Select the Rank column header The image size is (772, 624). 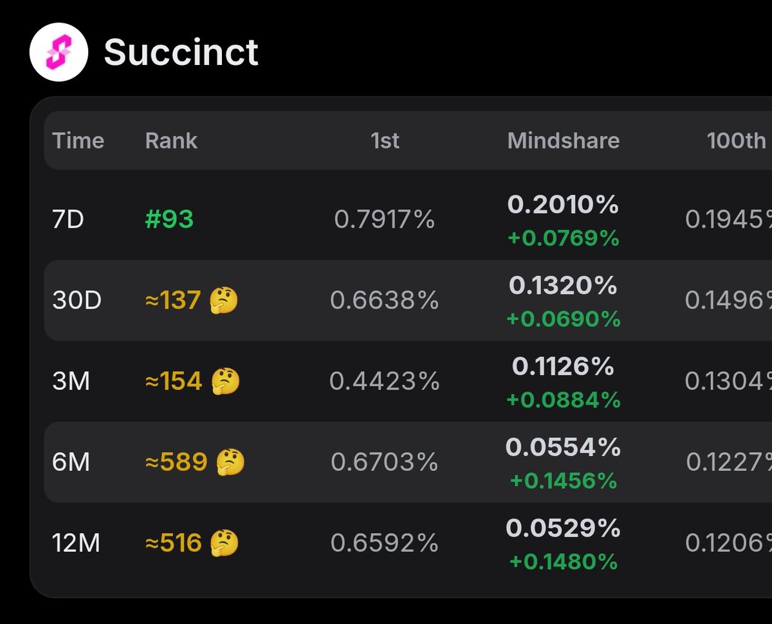pos(171,140)
